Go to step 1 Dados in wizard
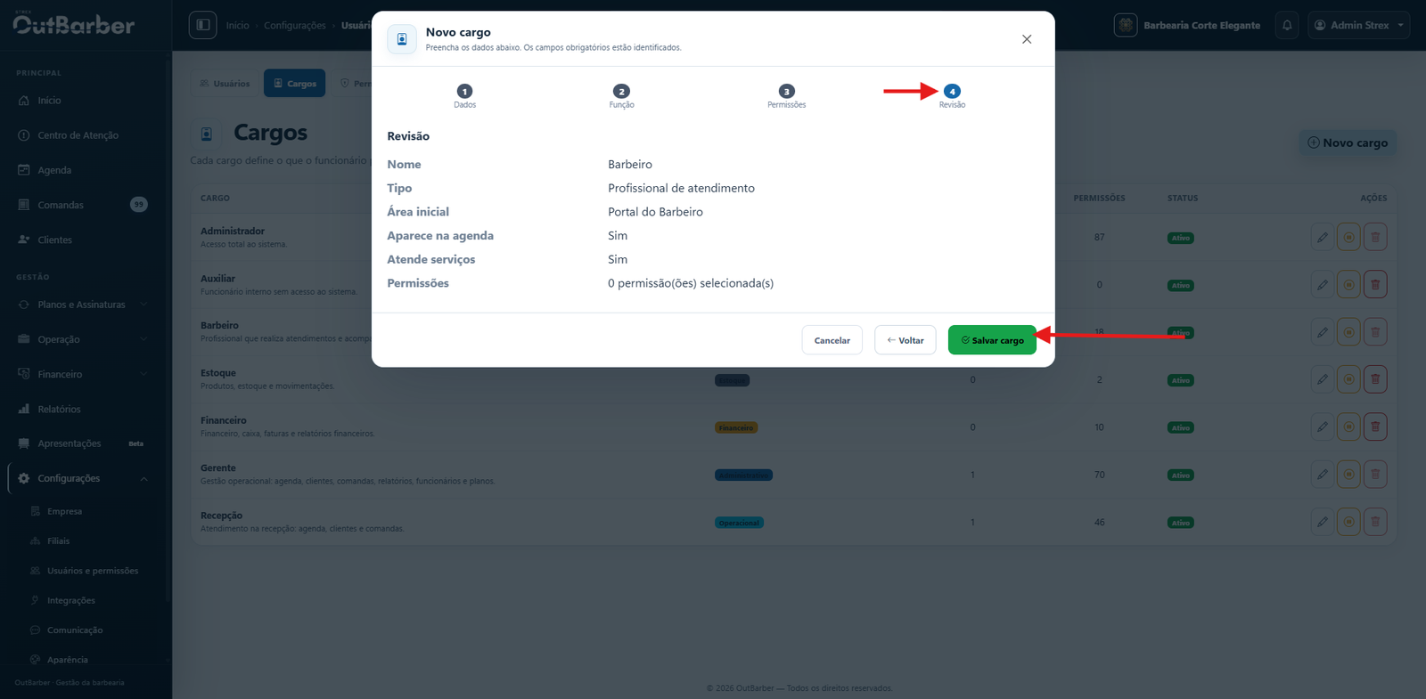This screenshot has width=1426, height=699. pos(464,96)
